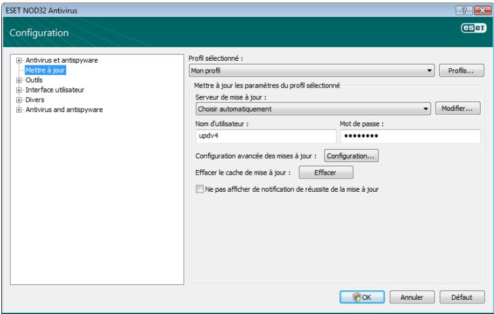The width and height of the screenshot is (494, 314).
Task: Select 'Mettre à jour' in the tree
Action: coord(45,70)
